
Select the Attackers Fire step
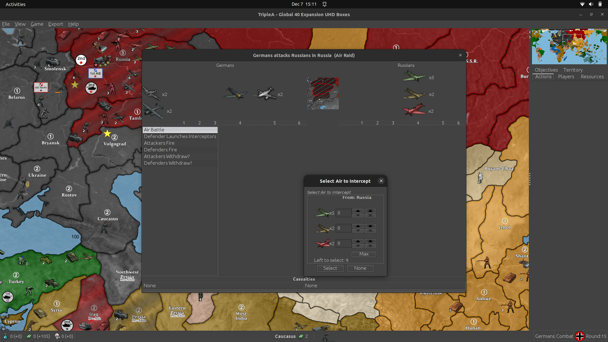(180, 143)
